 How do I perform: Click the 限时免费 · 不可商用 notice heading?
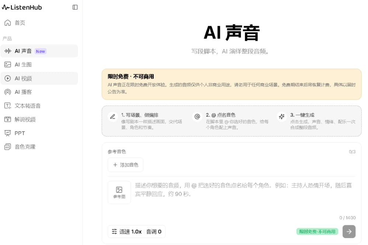[x=131, y=77]
